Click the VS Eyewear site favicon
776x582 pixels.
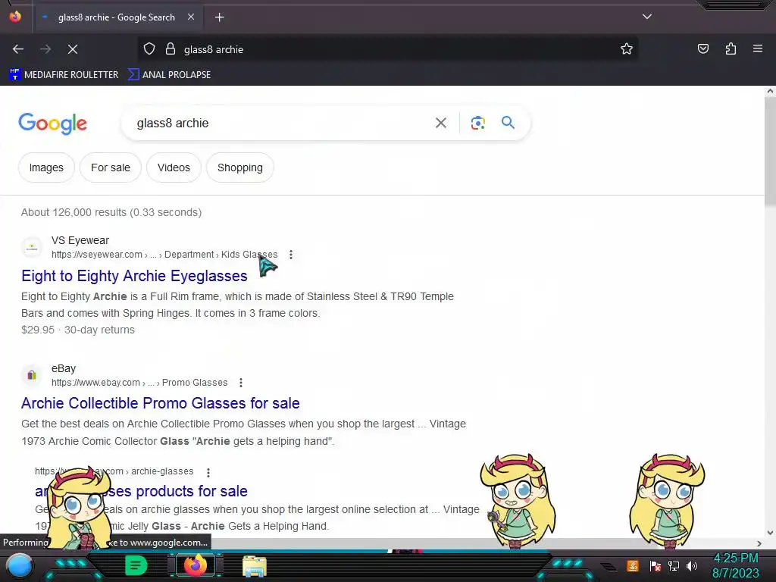click(32, 247)
